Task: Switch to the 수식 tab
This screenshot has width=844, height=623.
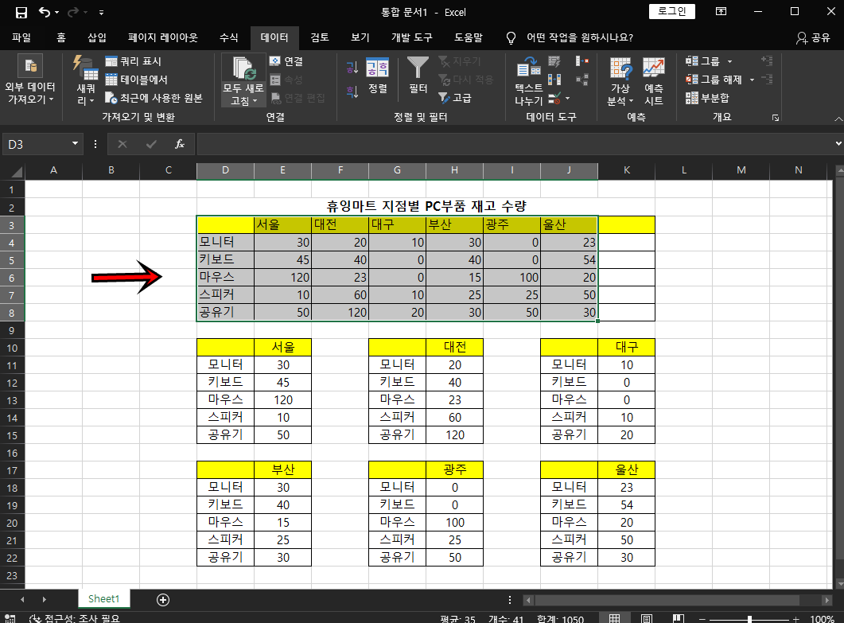Action: coord(229,37)
